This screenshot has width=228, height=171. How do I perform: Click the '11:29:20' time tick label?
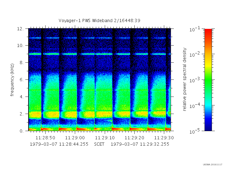[135, 138]
